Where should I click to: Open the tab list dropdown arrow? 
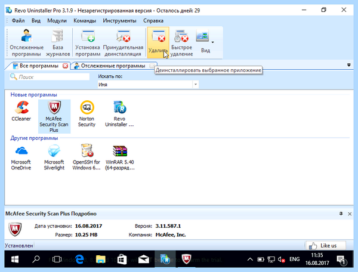pyautogui.click(x=348, y=65)
